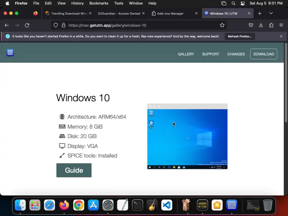
Task: Click the page vertical scrollbar
Action: pyautogui.click(x=286, y=83)
